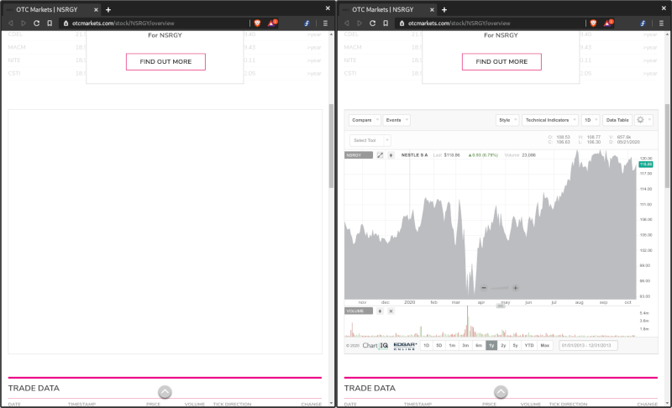Select the 2y range button
The width and height of the screenshot is (672, 408).
[x=503, y=346]
